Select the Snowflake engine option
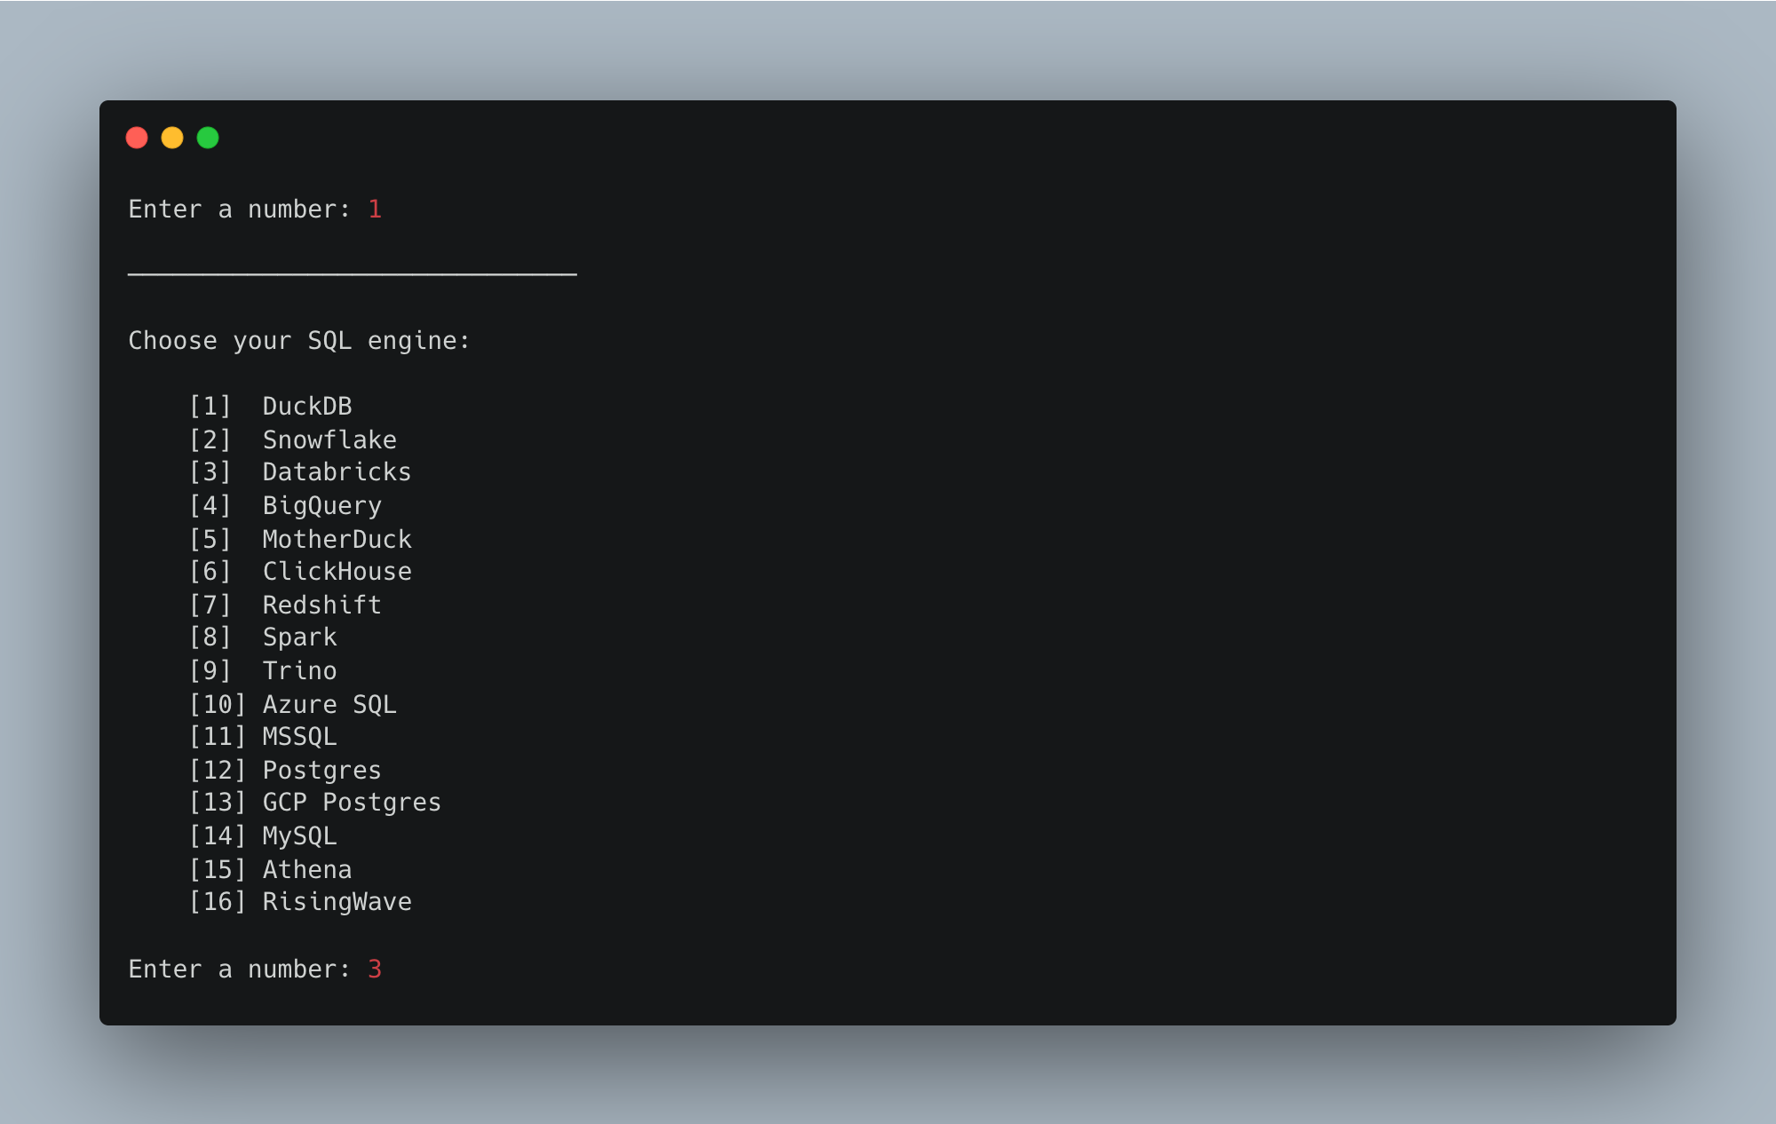This screenshot has width=1776, height=1124. pos(329,439)
